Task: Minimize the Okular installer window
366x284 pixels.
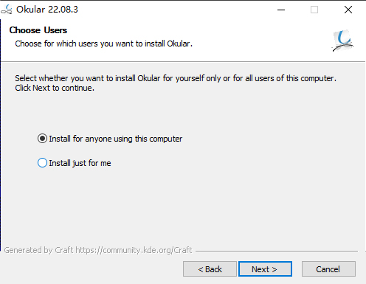Action: (281, 10)
